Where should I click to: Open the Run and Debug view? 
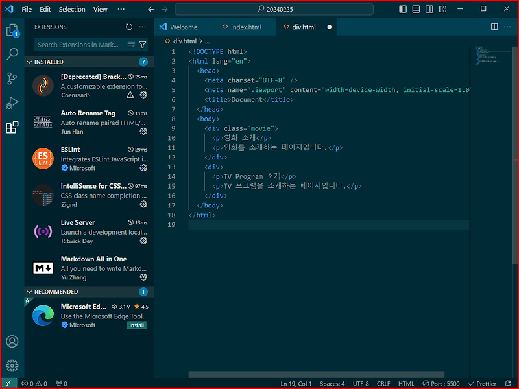(x=12, y=102)
